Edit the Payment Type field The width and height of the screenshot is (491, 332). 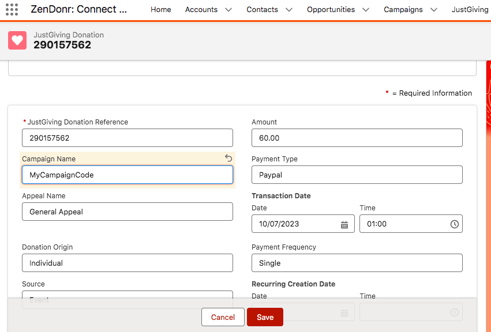coord(357,175)
